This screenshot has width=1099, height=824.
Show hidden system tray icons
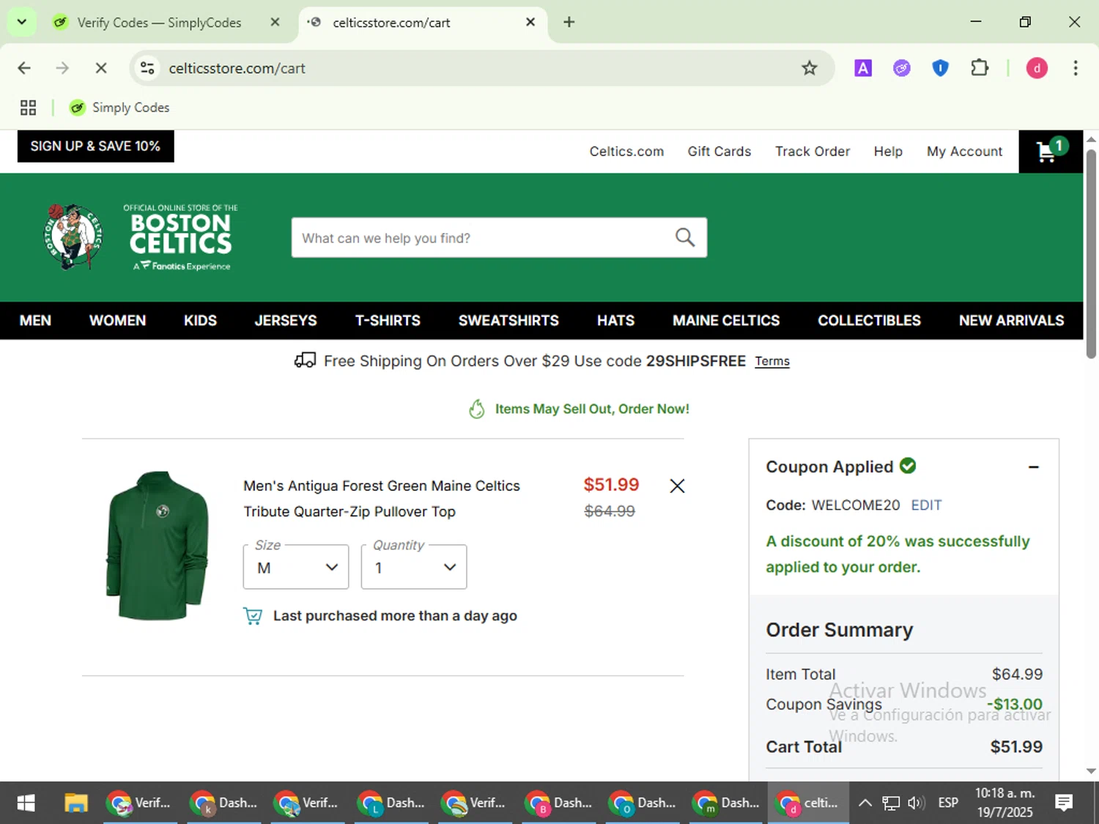point(865,803)
